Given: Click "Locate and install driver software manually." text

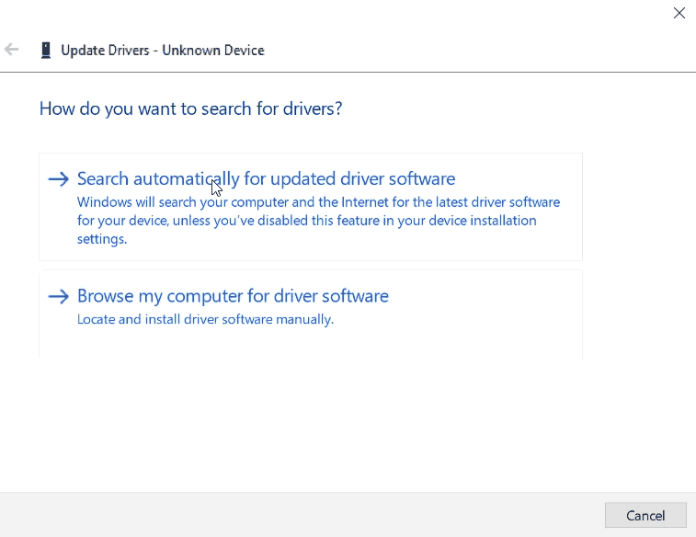Looking at the screenshot, I should tap(205, 320).
